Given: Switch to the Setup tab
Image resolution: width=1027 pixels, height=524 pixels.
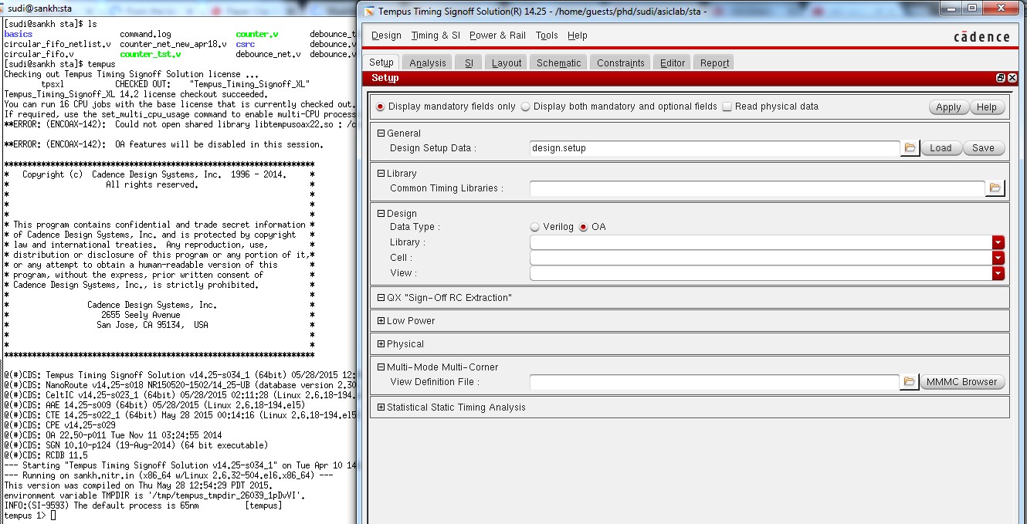Looking at the screenshot, I should point(381,63).
